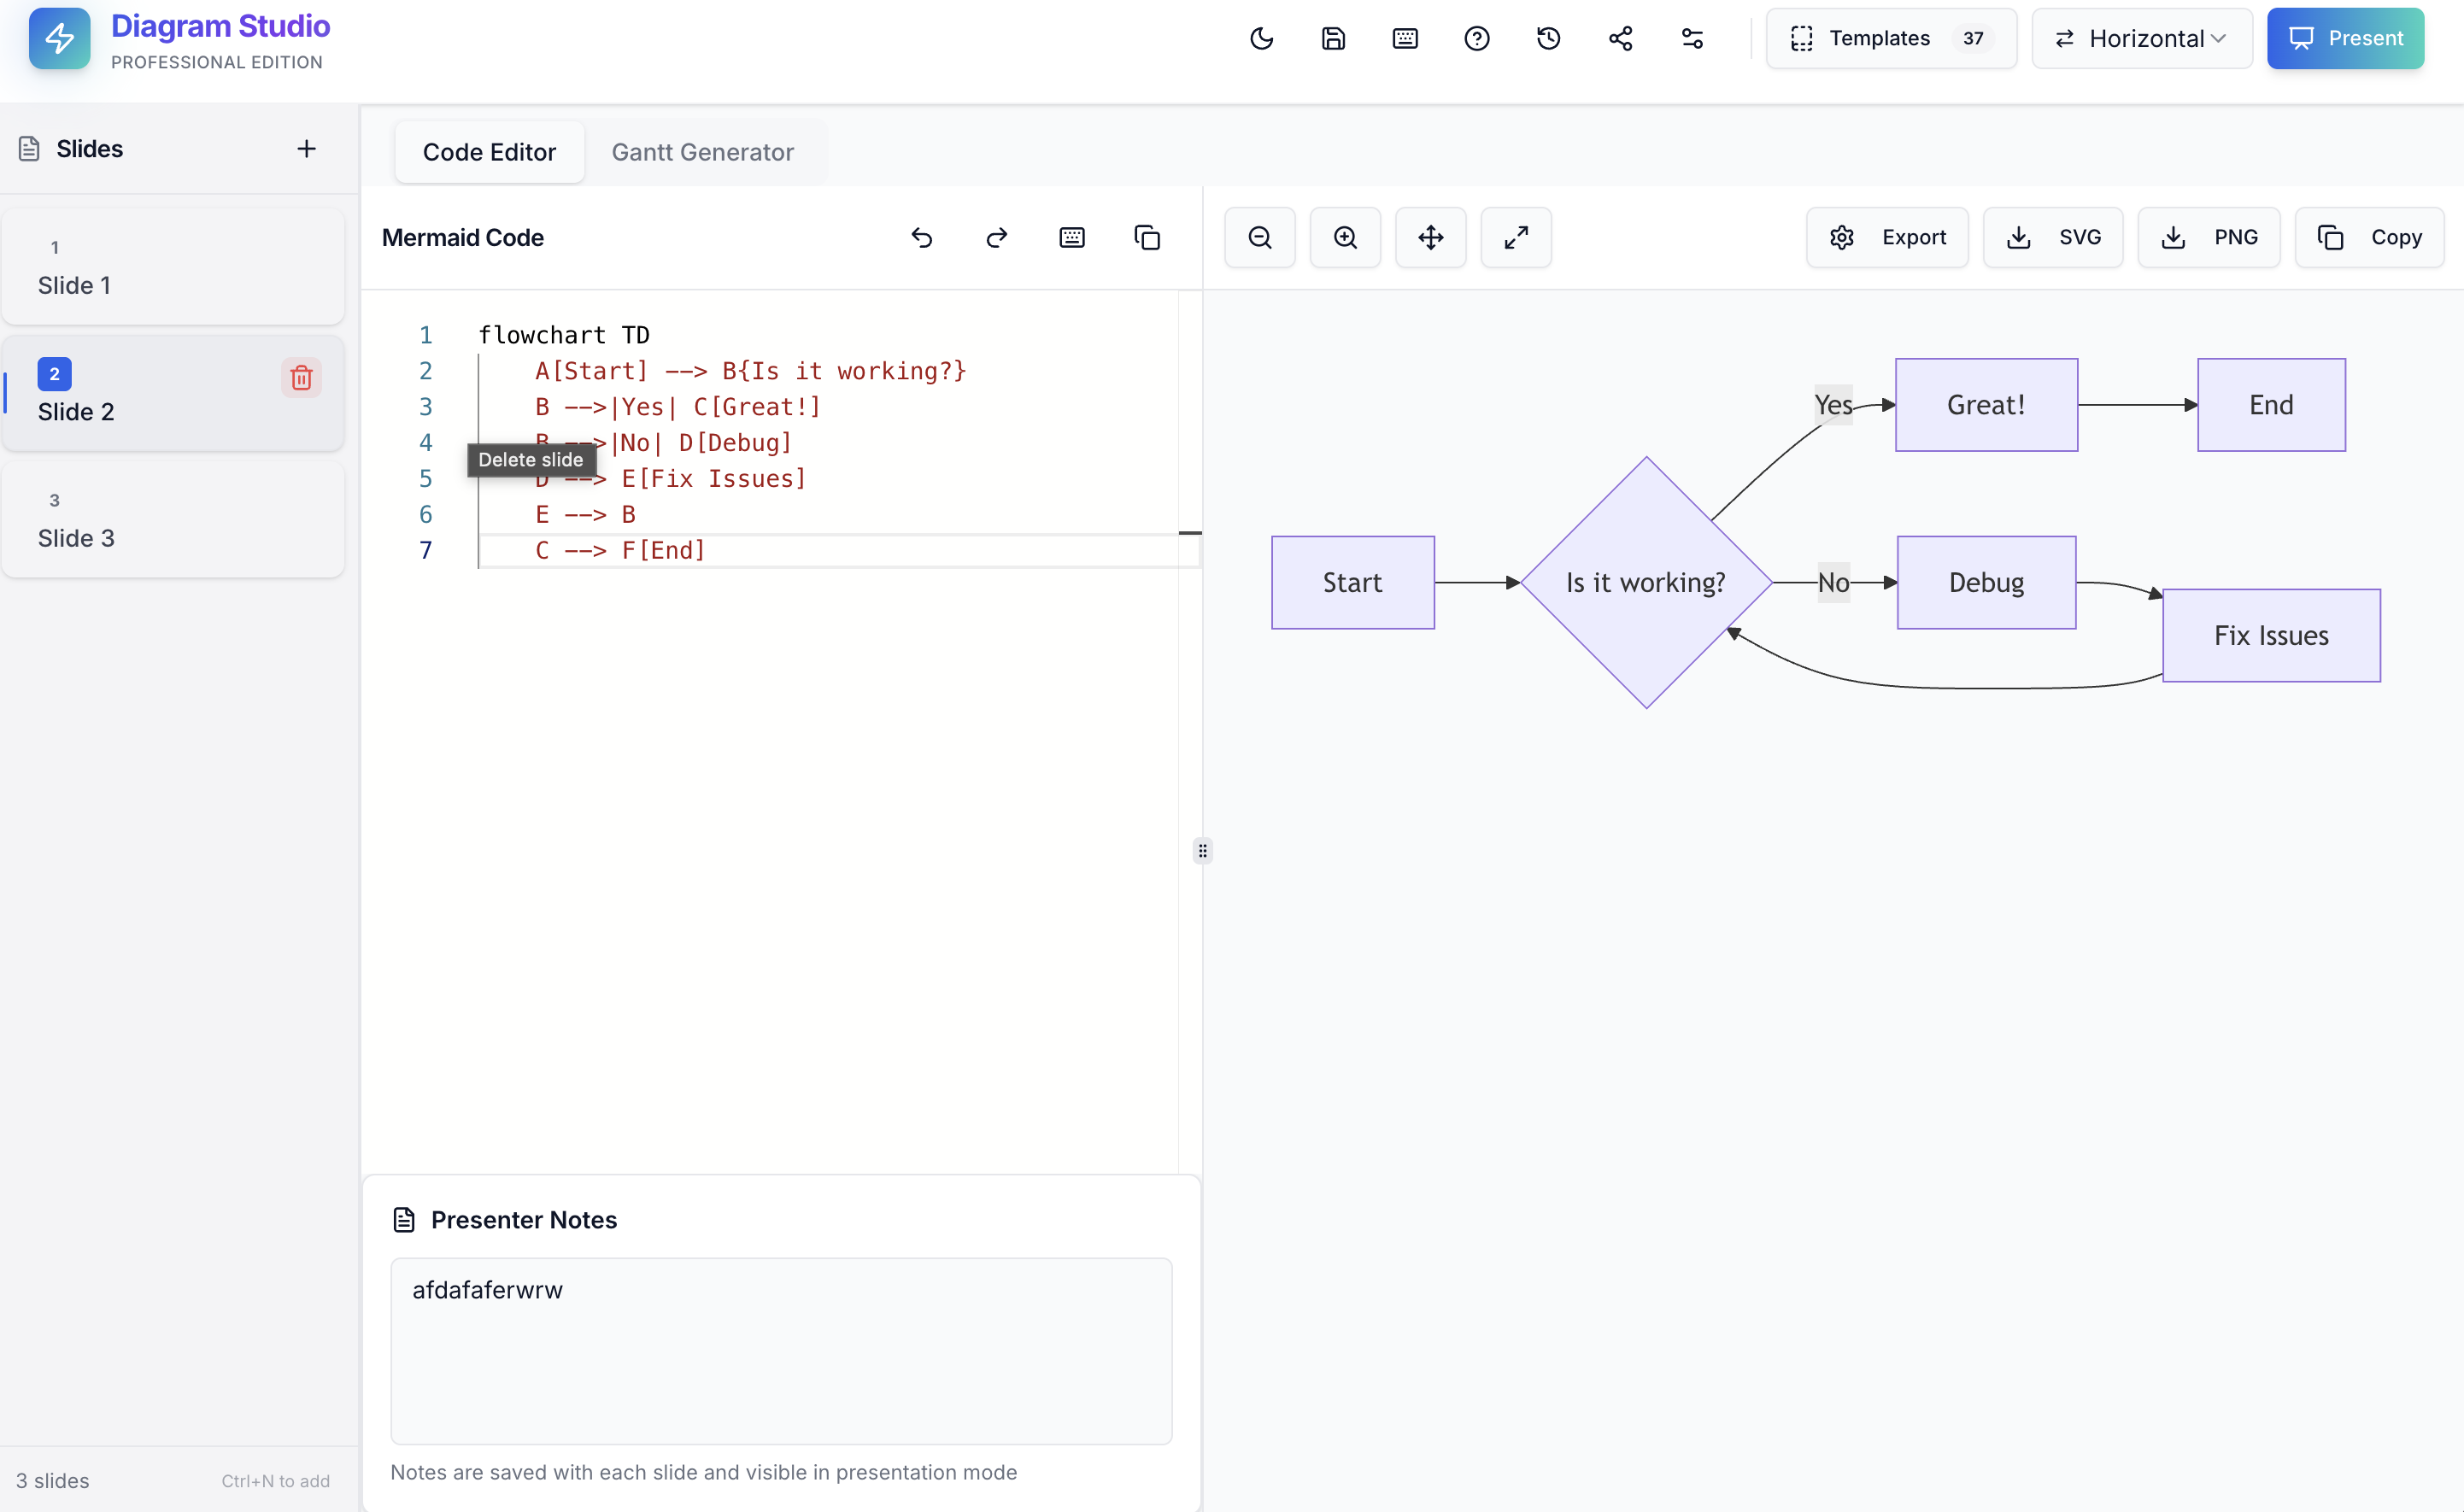The width and height of the screenshot is (2464, 1512).
Task: Redo the last code change
Action: click(996, 237)
